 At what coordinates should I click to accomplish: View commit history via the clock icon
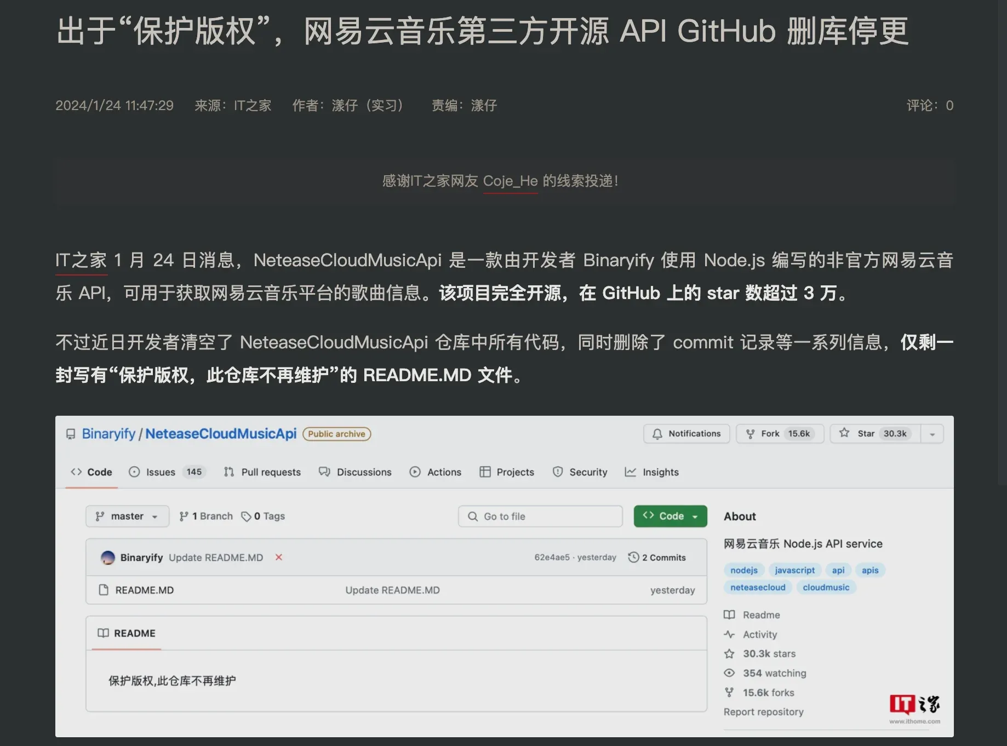[x=634, y=557]
